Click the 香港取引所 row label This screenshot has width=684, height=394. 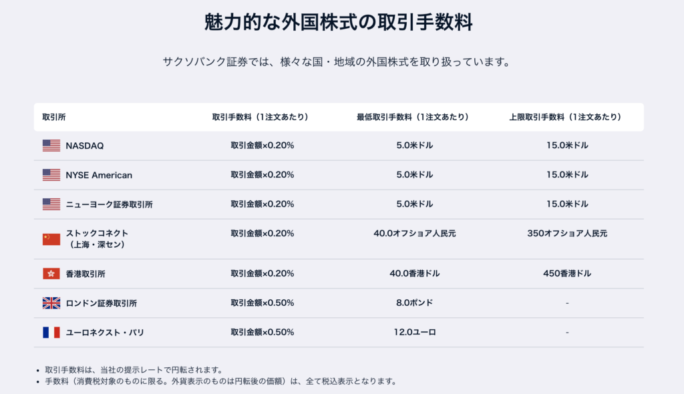[85, 274]
